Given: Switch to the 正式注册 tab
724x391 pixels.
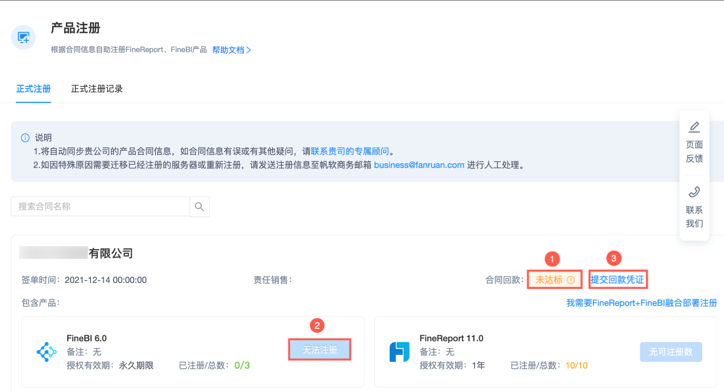Looking at the screenshot, I should (x=33, y=89).
